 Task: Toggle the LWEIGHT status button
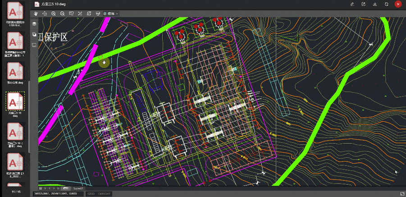(x=105, y=194)
